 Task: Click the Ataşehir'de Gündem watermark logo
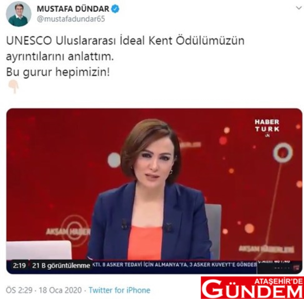coord(252,288)
